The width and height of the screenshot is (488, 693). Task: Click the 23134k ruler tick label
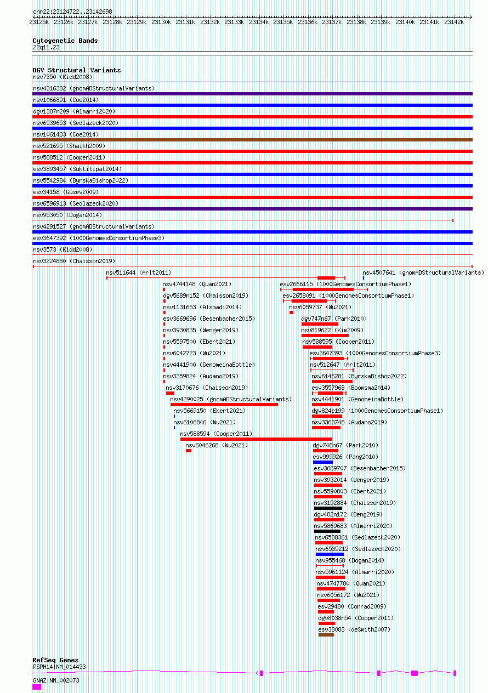tap(259, 22)
